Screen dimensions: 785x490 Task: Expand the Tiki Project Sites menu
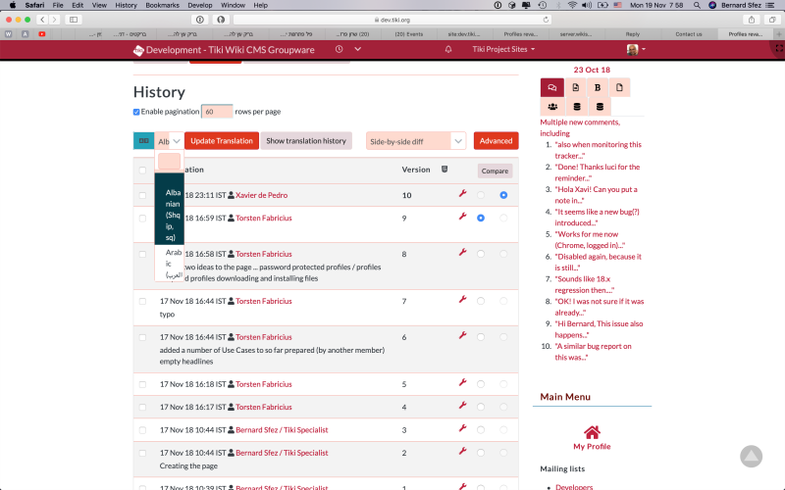coord(503,49)
